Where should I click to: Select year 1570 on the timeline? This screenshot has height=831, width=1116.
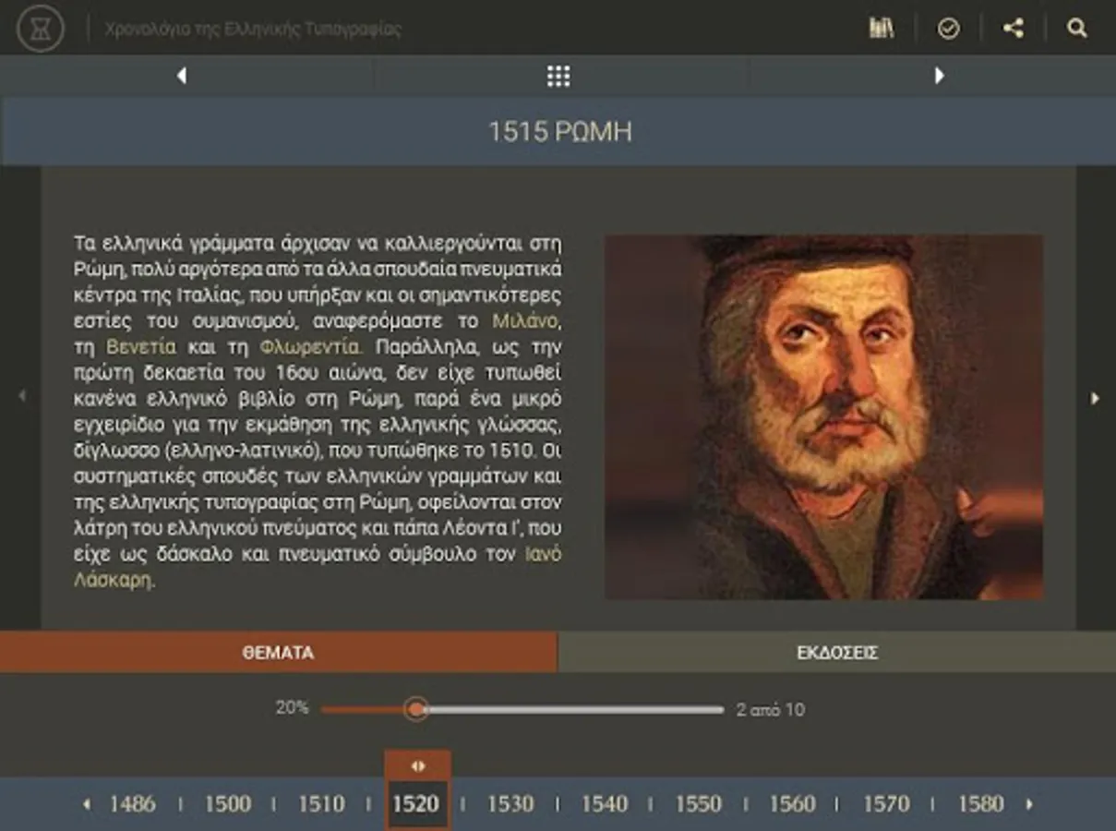pyautogui.click(x=887, y=804)
